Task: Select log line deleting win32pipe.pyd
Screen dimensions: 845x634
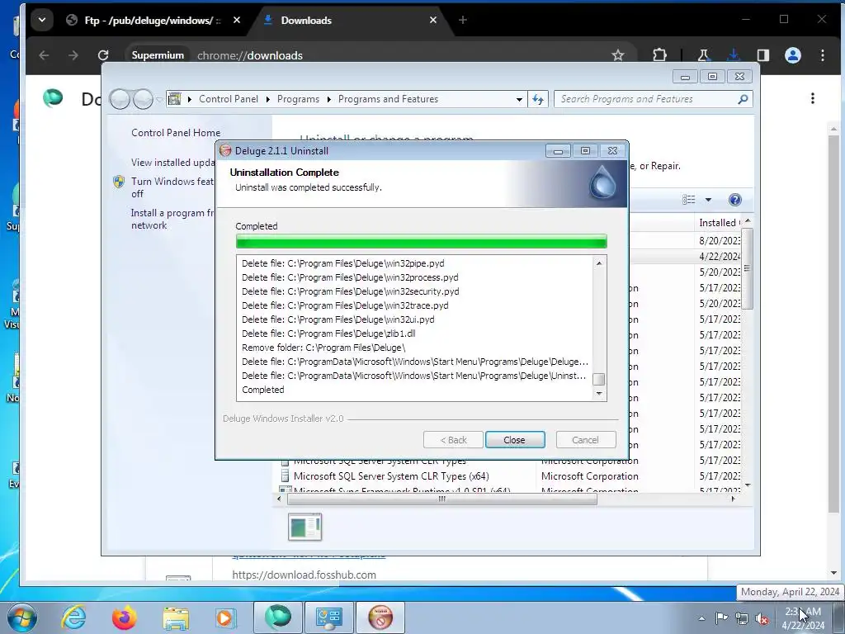Action: [342, 263]
